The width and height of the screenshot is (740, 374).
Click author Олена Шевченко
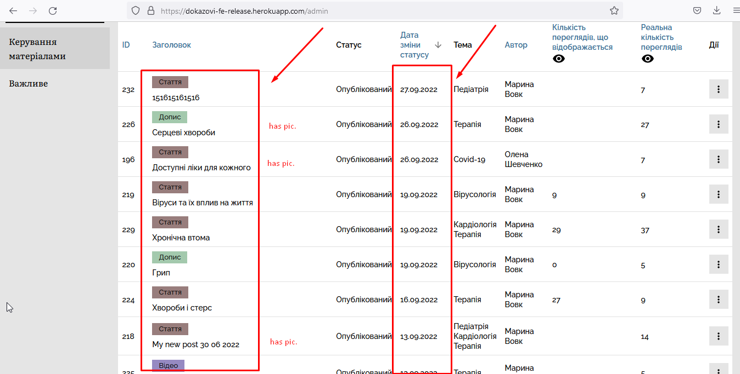(524, 159)
